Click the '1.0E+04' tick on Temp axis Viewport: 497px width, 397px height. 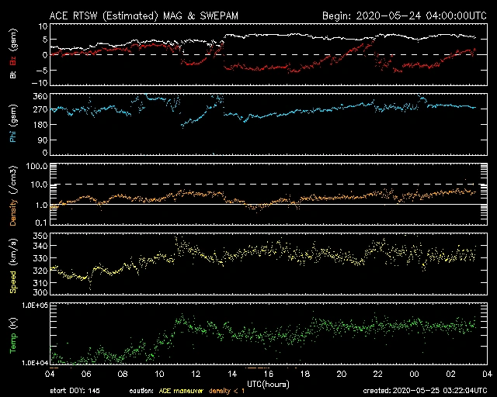[x=35, y=363]
